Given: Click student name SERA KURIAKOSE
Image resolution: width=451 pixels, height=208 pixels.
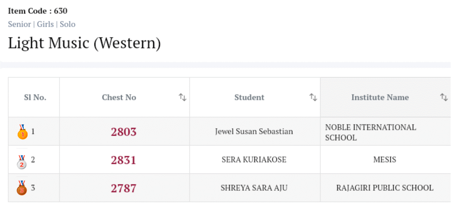Looking at the screenshot, I should [x=254, y=160].
